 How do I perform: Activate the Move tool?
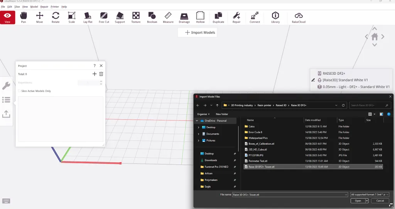(x=40, y=17)
